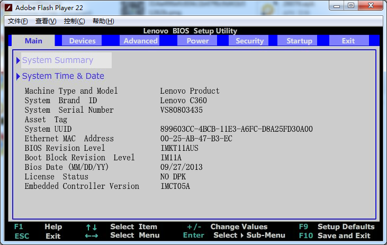Click the +/- Change Values hint
The height and width of the screenshot is (245, 387).
[227, 226]
